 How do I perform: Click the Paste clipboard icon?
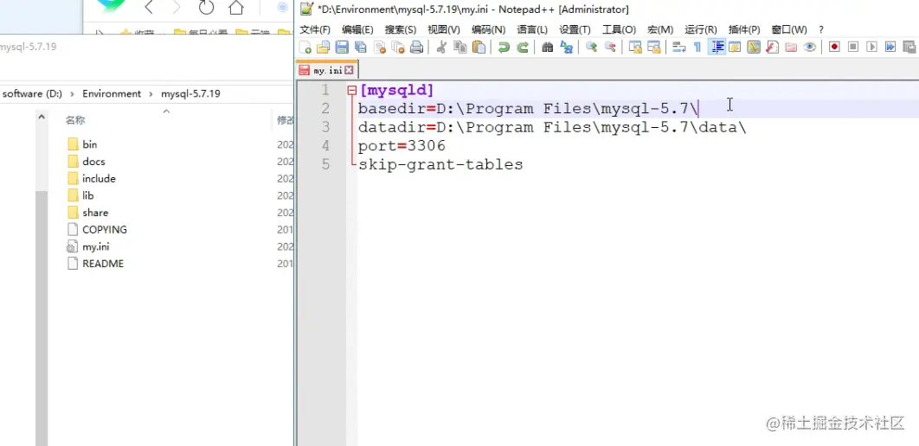click(479, 48)
